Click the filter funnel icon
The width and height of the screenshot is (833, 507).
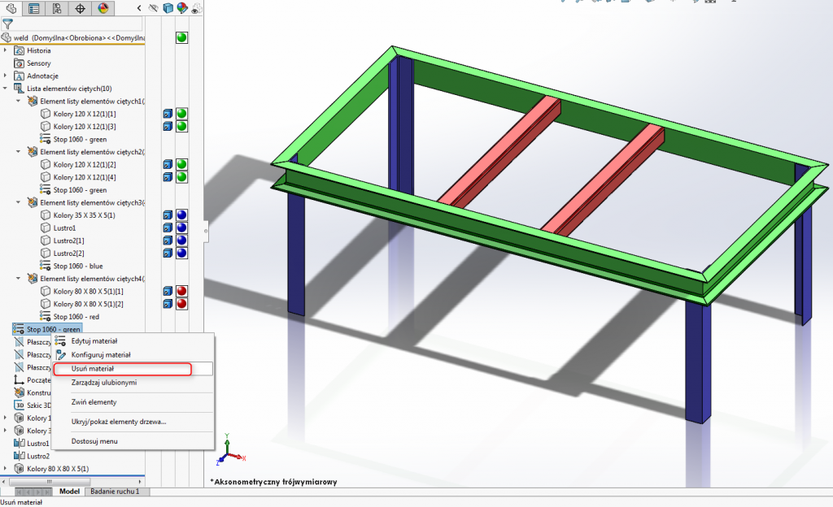coord(7,24)
